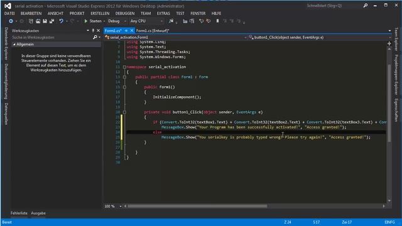Collapse the class Form1 code block
Screen dimensions: 402x226
click(x=124, y=77)
